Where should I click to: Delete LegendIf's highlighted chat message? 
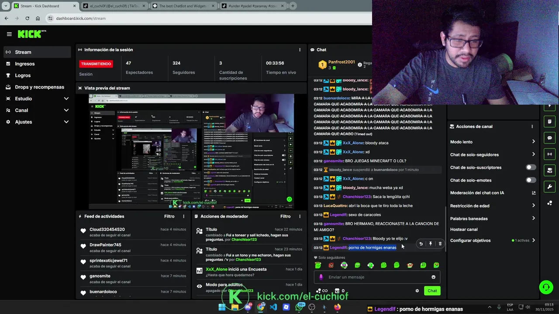coord(440,244)
